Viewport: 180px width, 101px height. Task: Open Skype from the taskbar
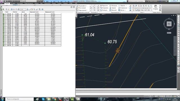(43, 99)
